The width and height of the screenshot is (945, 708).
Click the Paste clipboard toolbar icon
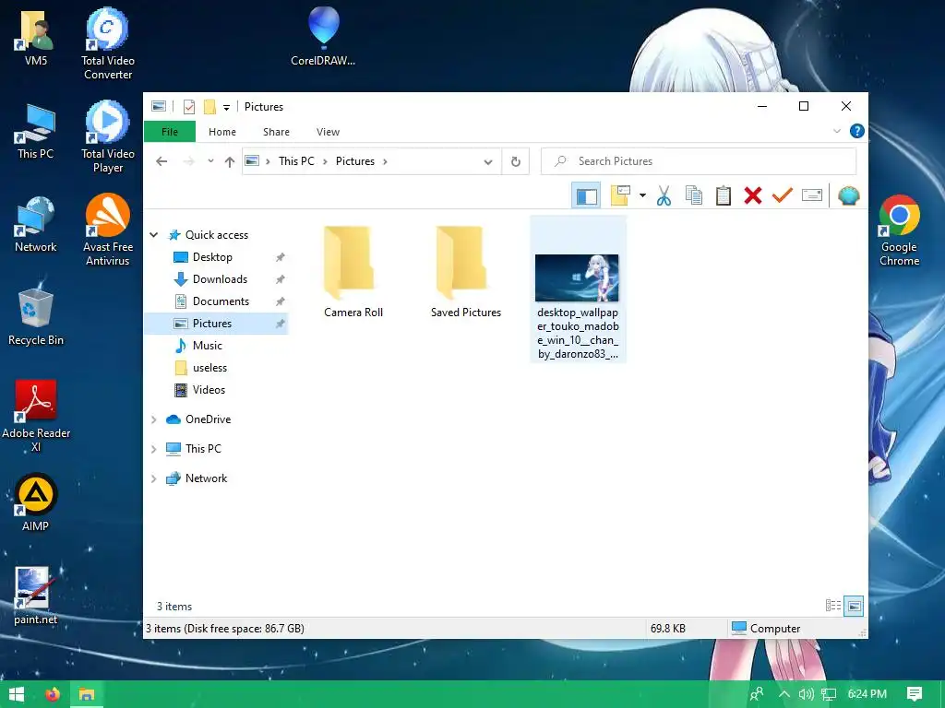coord(724,195)
